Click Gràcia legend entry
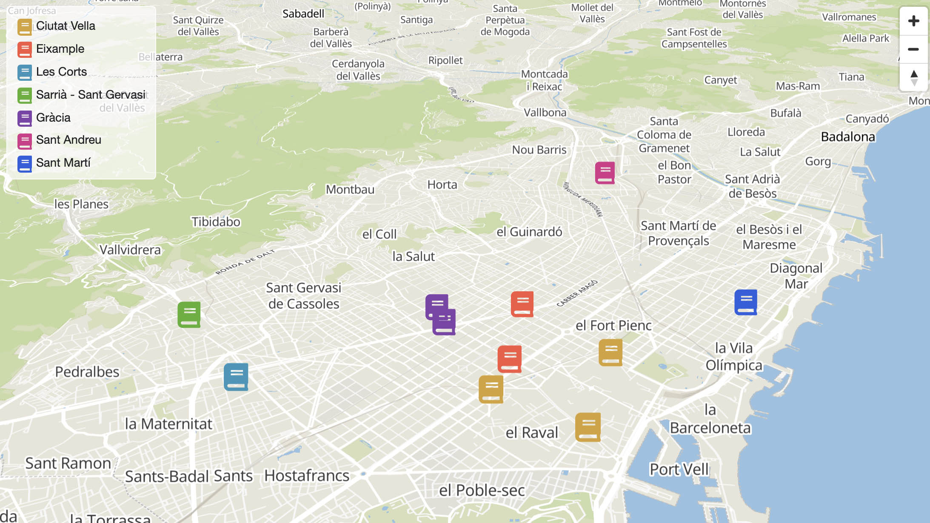Screen dimensions: 930x523 53,118
